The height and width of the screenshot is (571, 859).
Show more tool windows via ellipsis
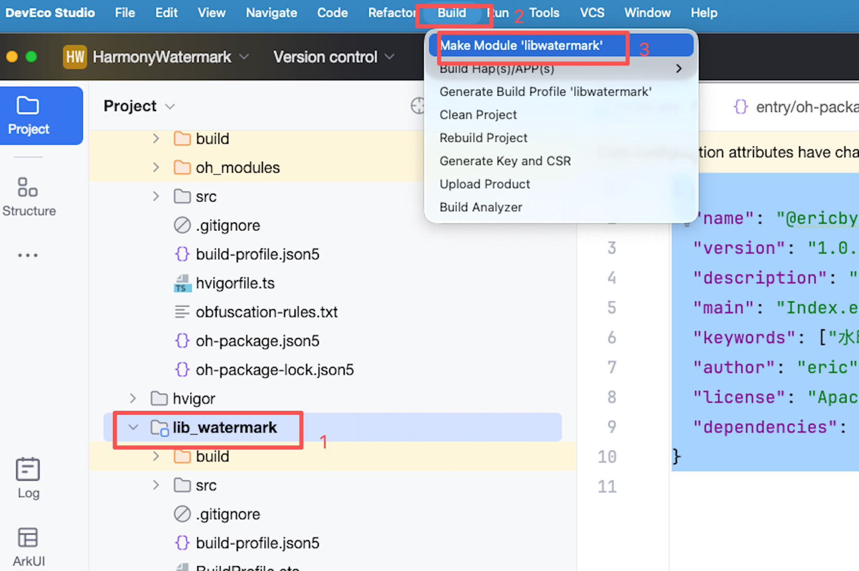click(x=28, y=255)
